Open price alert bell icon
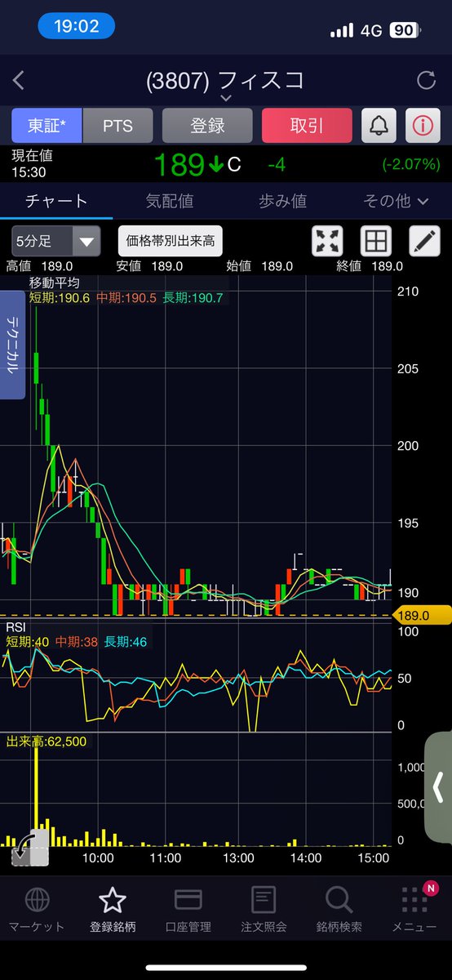452x980 pixels. [379, 126]
